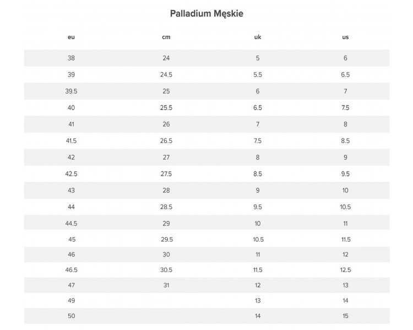Select the "us" column header
The width and height of the screenshot is (413, 330).
(345, 37)
